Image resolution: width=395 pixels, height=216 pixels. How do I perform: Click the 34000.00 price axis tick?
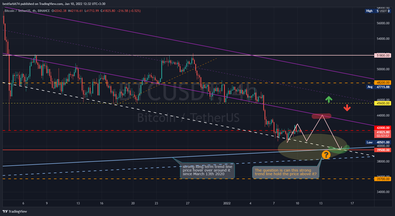pos(383,192)
